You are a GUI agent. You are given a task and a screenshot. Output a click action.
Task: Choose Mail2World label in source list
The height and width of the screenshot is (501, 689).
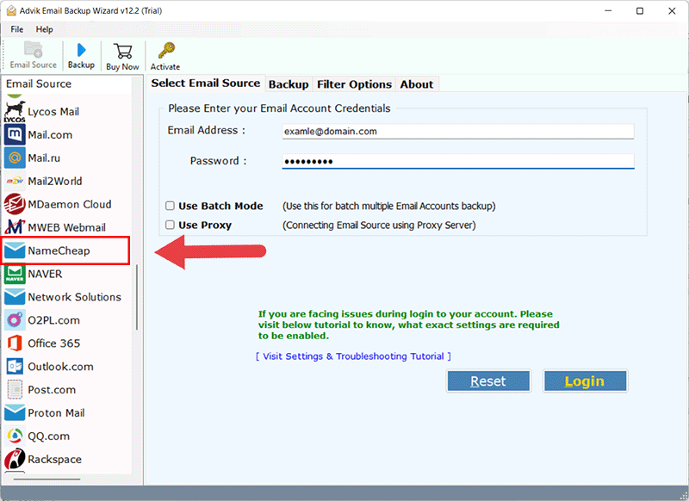[55, 181]
